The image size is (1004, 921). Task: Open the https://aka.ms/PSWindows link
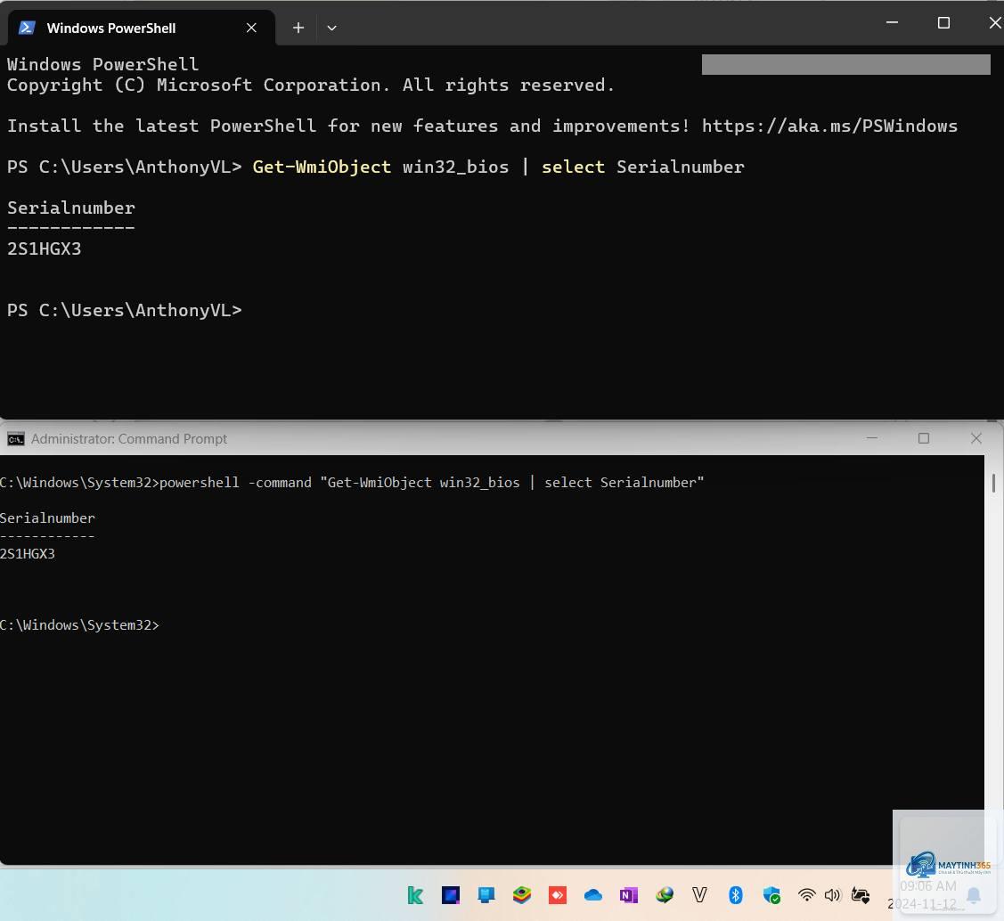(x=829, y=126)
